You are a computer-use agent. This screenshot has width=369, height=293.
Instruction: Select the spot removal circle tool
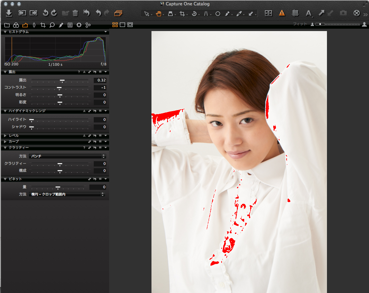(x=218, y=14)
